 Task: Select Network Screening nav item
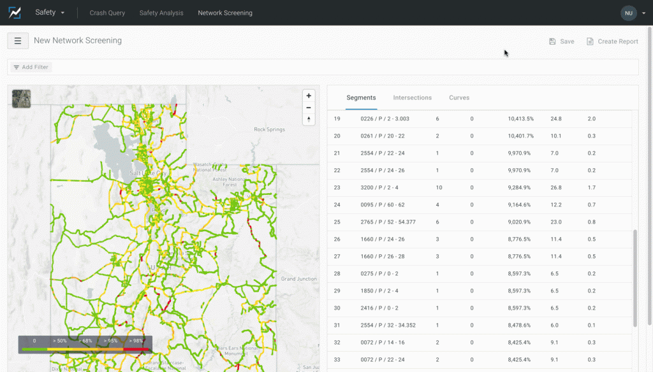[x=225, y=13]
